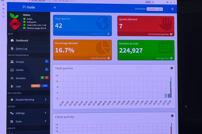The image size is (202, 134).
Task: Collapse sidebar with double chevron icon
Action: pos(55,7)
